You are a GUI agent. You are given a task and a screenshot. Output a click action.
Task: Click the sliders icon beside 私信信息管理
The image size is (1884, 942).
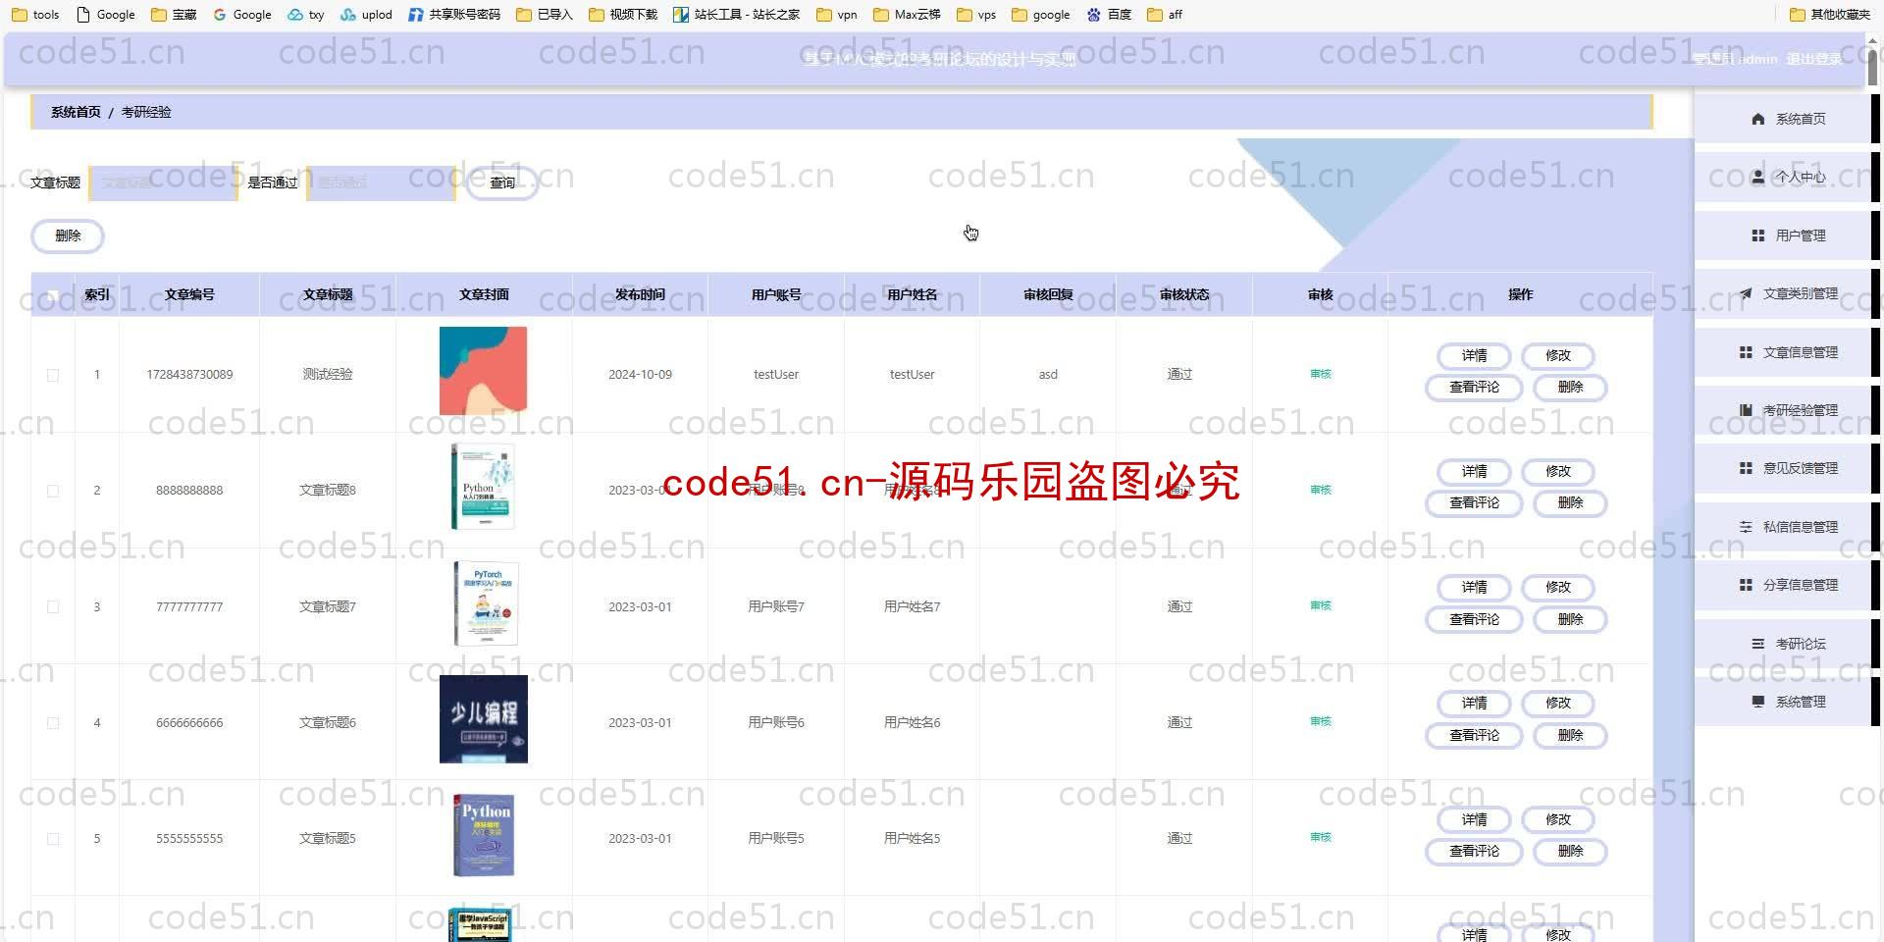[x=1746, y=527]
